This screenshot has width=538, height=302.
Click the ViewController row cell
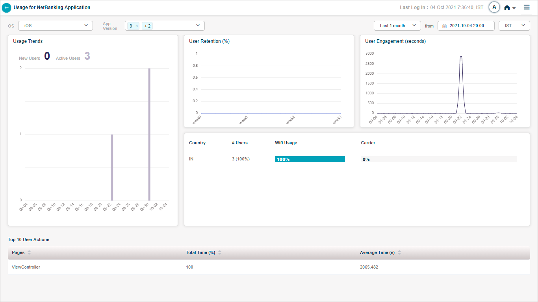pyautogui.click(x=26, y=267)
